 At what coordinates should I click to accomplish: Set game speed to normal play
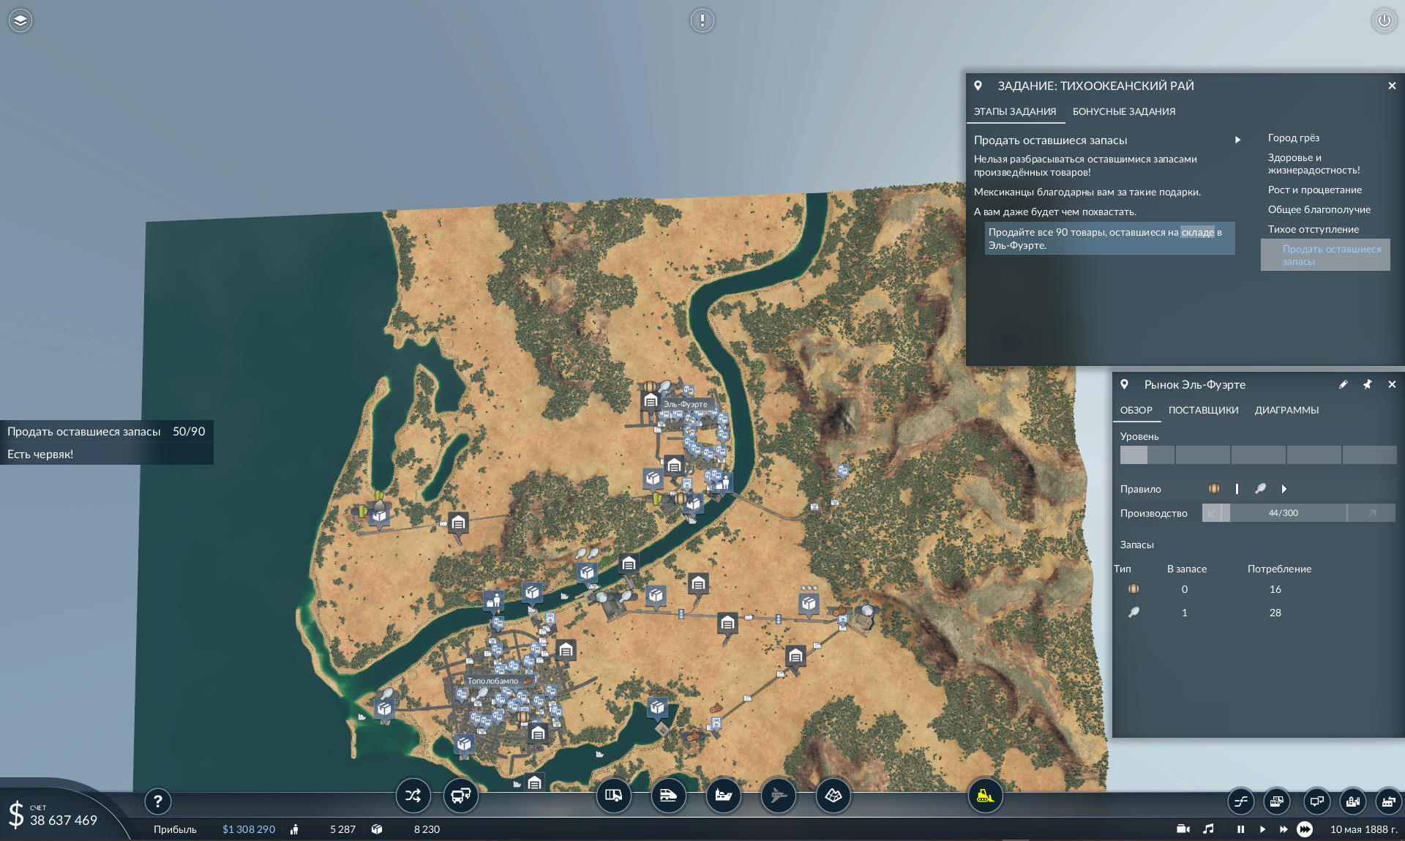[1262, 829]
